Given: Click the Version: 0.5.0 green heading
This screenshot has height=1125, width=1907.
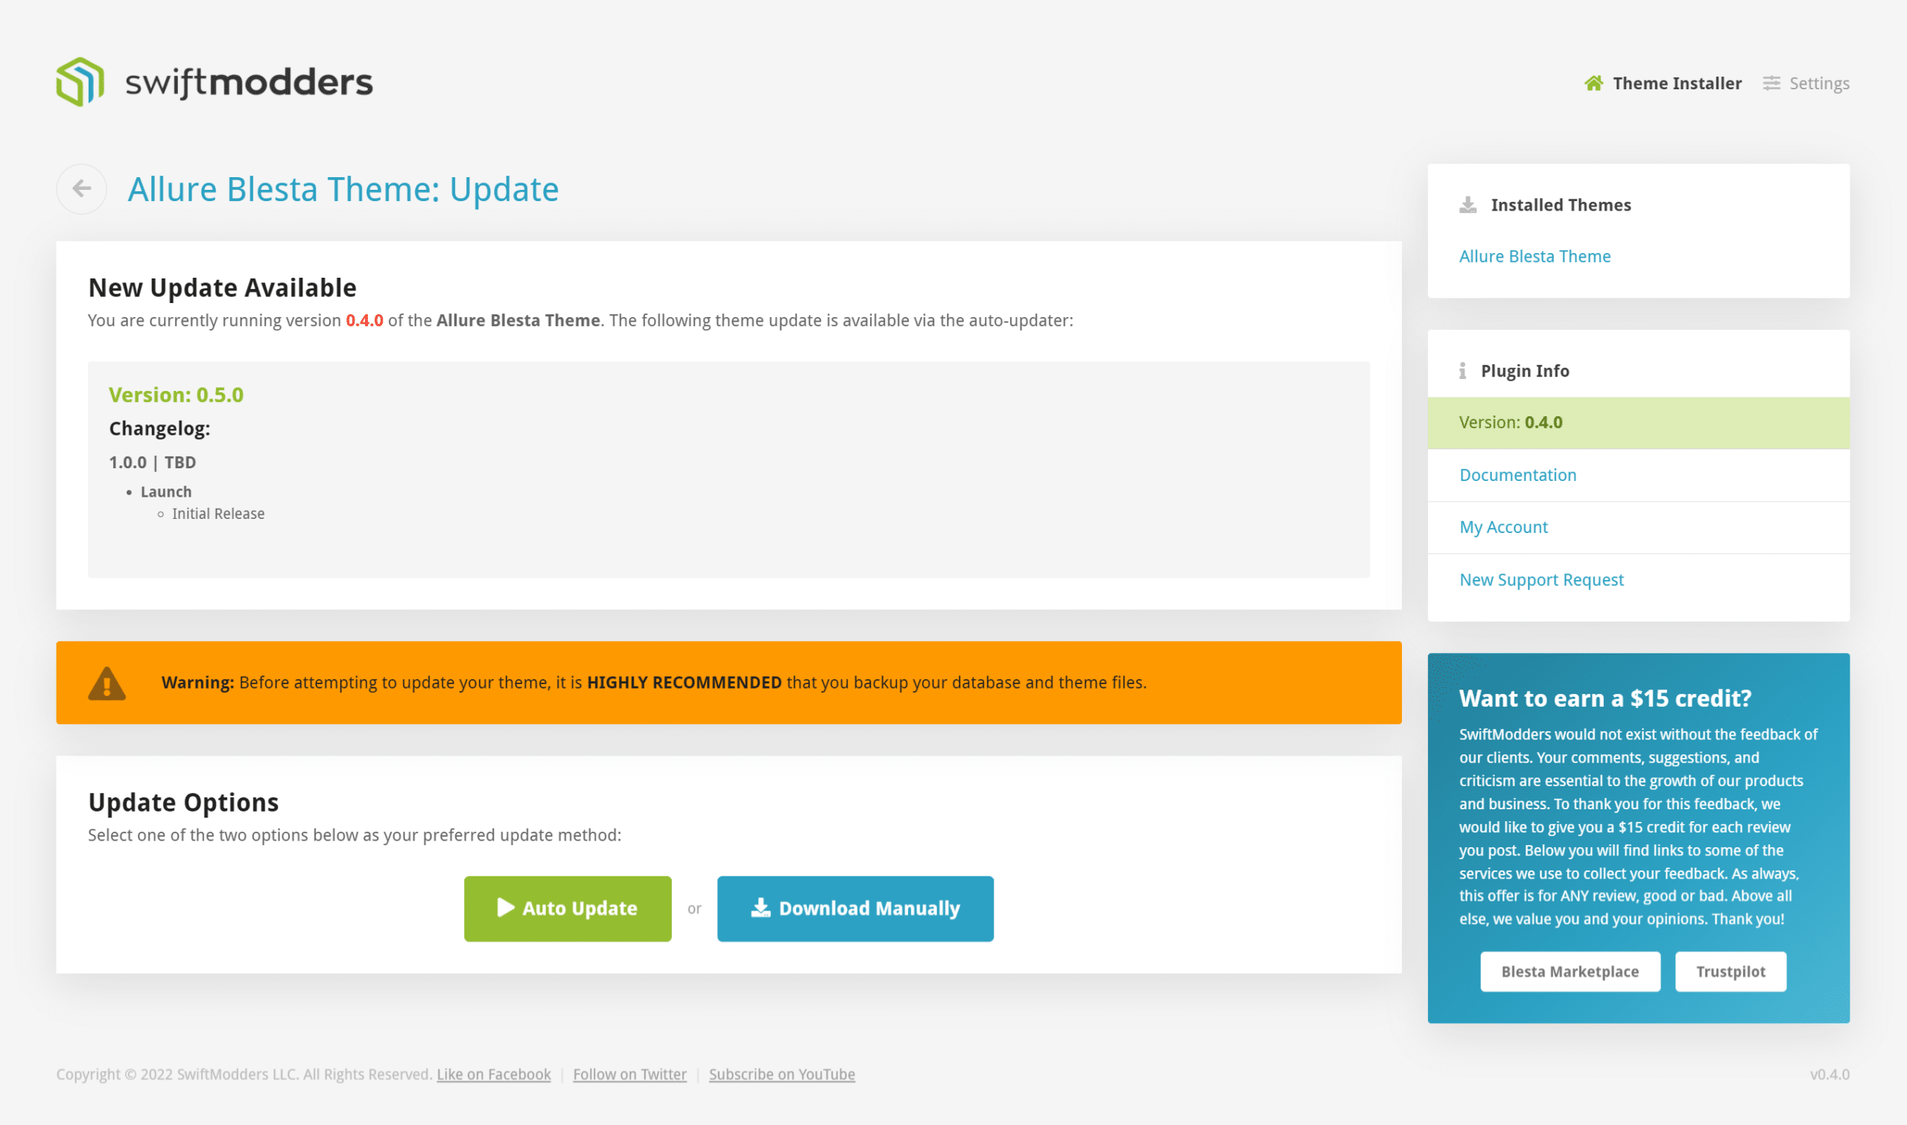Looking at the screenshot, I should [x=176, y=395].
